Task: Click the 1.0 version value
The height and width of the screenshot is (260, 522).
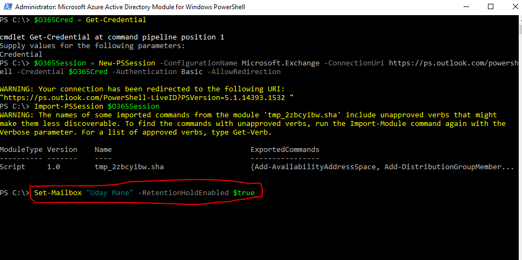Action: pyautogui.click(x=54, y=167)
